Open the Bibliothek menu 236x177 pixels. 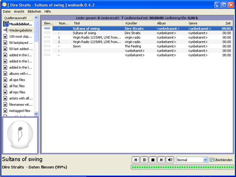[x=34, y=11]
